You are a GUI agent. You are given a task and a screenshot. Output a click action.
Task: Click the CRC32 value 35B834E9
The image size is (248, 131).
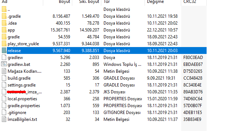[192, 119]
